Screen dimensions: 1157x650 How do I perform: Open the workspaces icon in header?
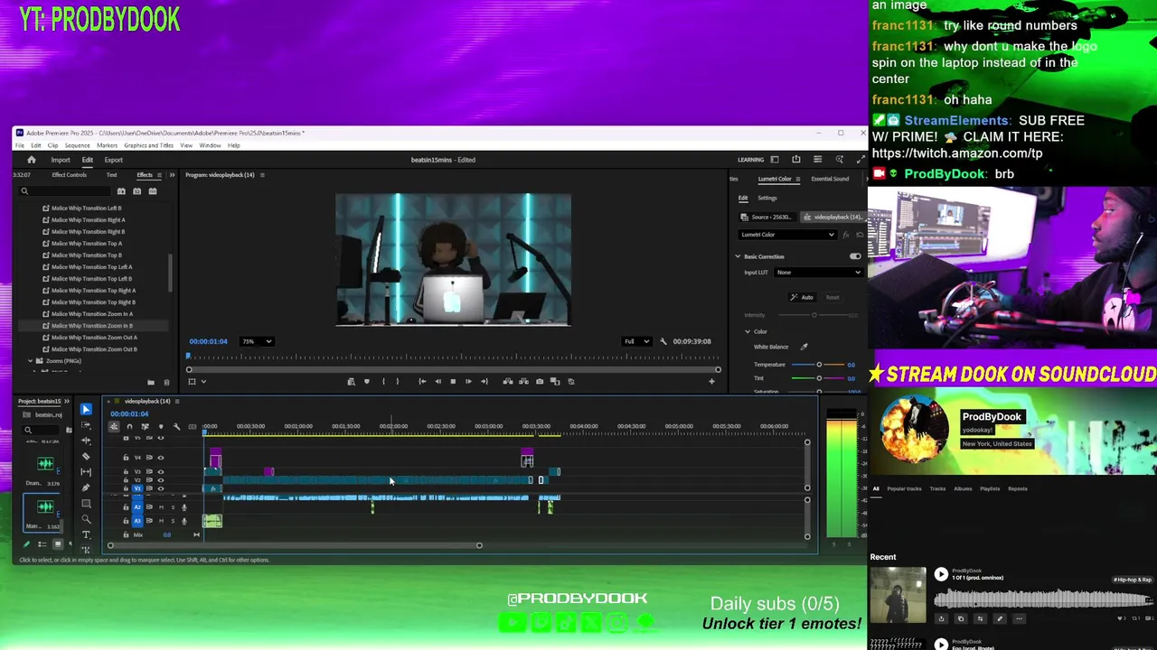775,160
